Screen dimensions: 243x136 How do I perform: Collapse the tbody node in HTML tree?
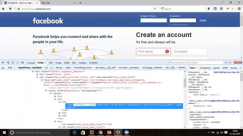50,93
